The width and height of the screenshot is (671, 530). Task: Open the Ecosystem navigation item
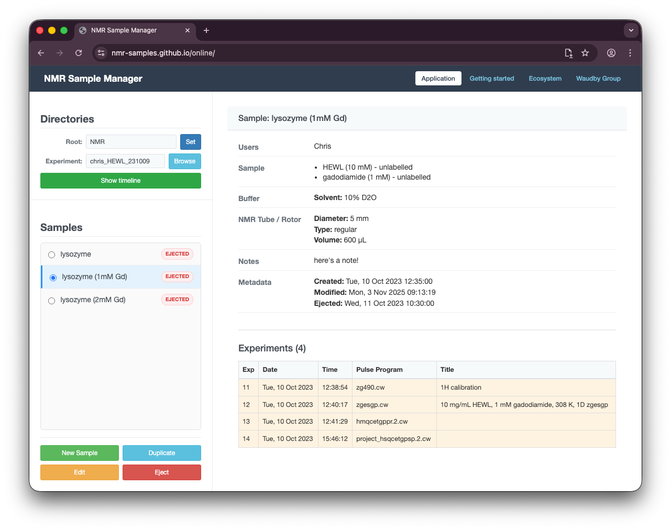tap(545, 79)
